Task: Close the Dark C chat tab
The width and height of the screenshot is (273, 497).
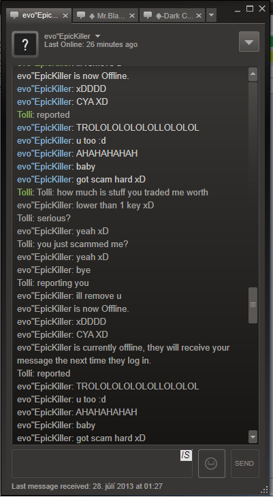Action: (x=199, y=16)
